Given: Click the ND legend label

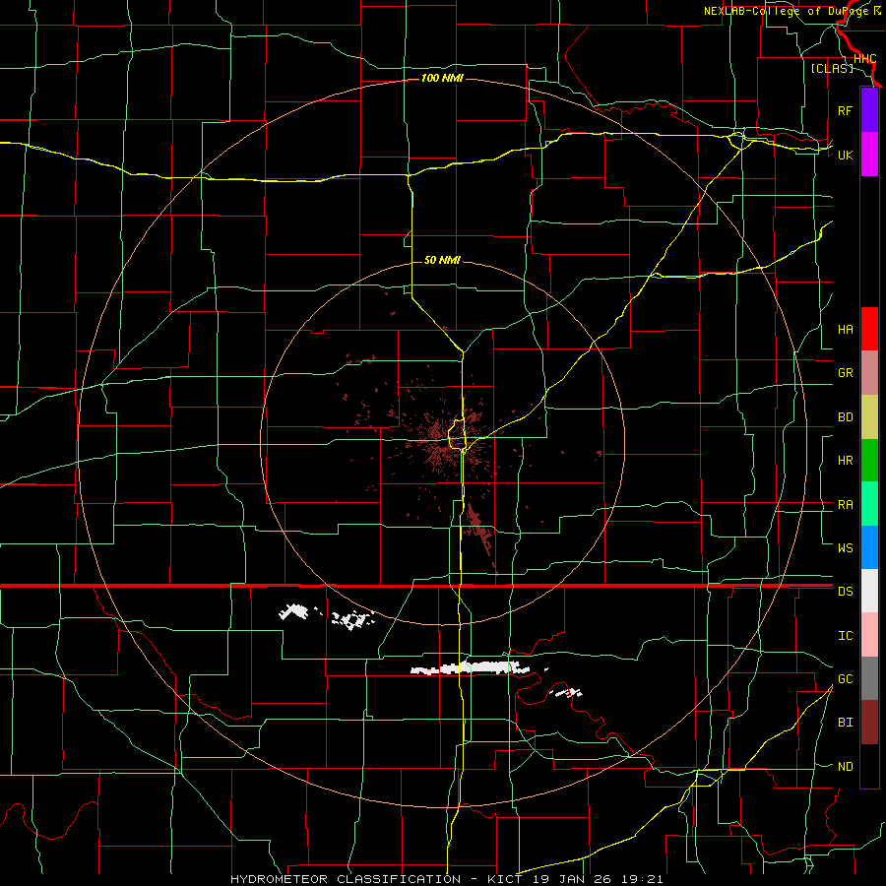Looking at the screenshot, I should (x=845, y=766).
